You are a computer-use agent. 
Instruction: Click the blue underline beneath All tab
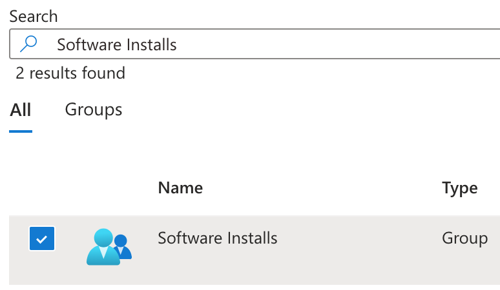pyautogui.click(x=21, y=131)
